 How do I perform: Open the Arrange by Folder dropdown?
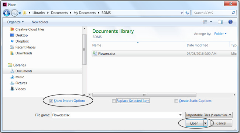(x=220, y=34)
